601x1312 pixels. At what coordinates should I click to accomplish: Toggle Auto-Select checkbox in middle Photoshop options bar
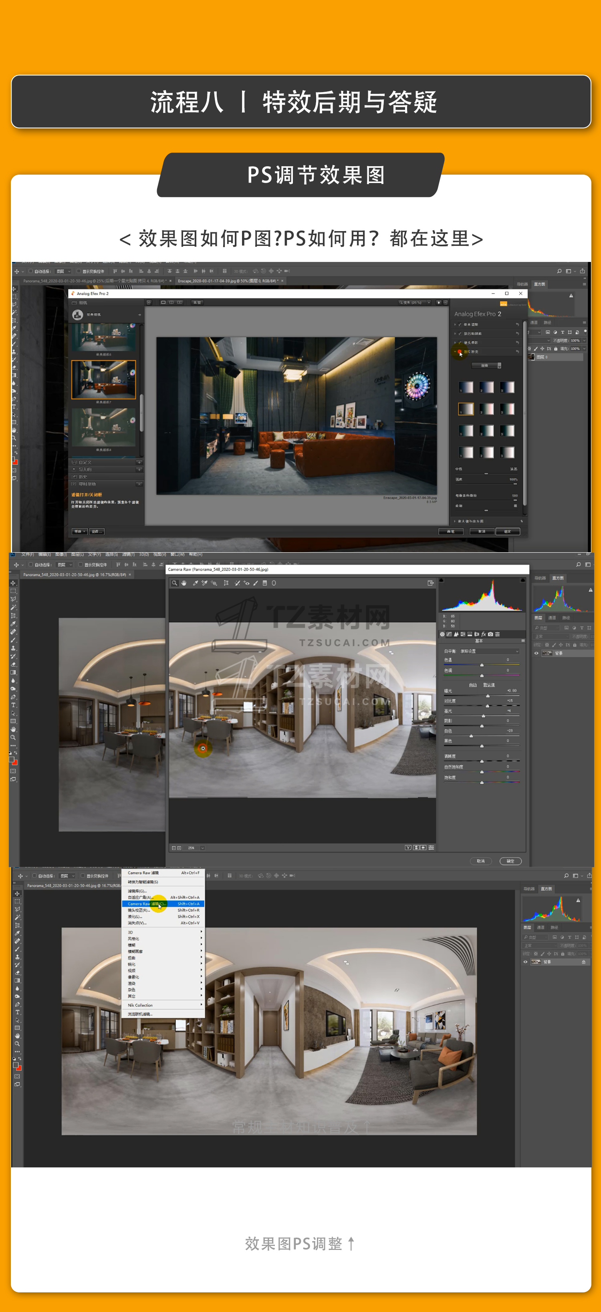coord(30,564)
